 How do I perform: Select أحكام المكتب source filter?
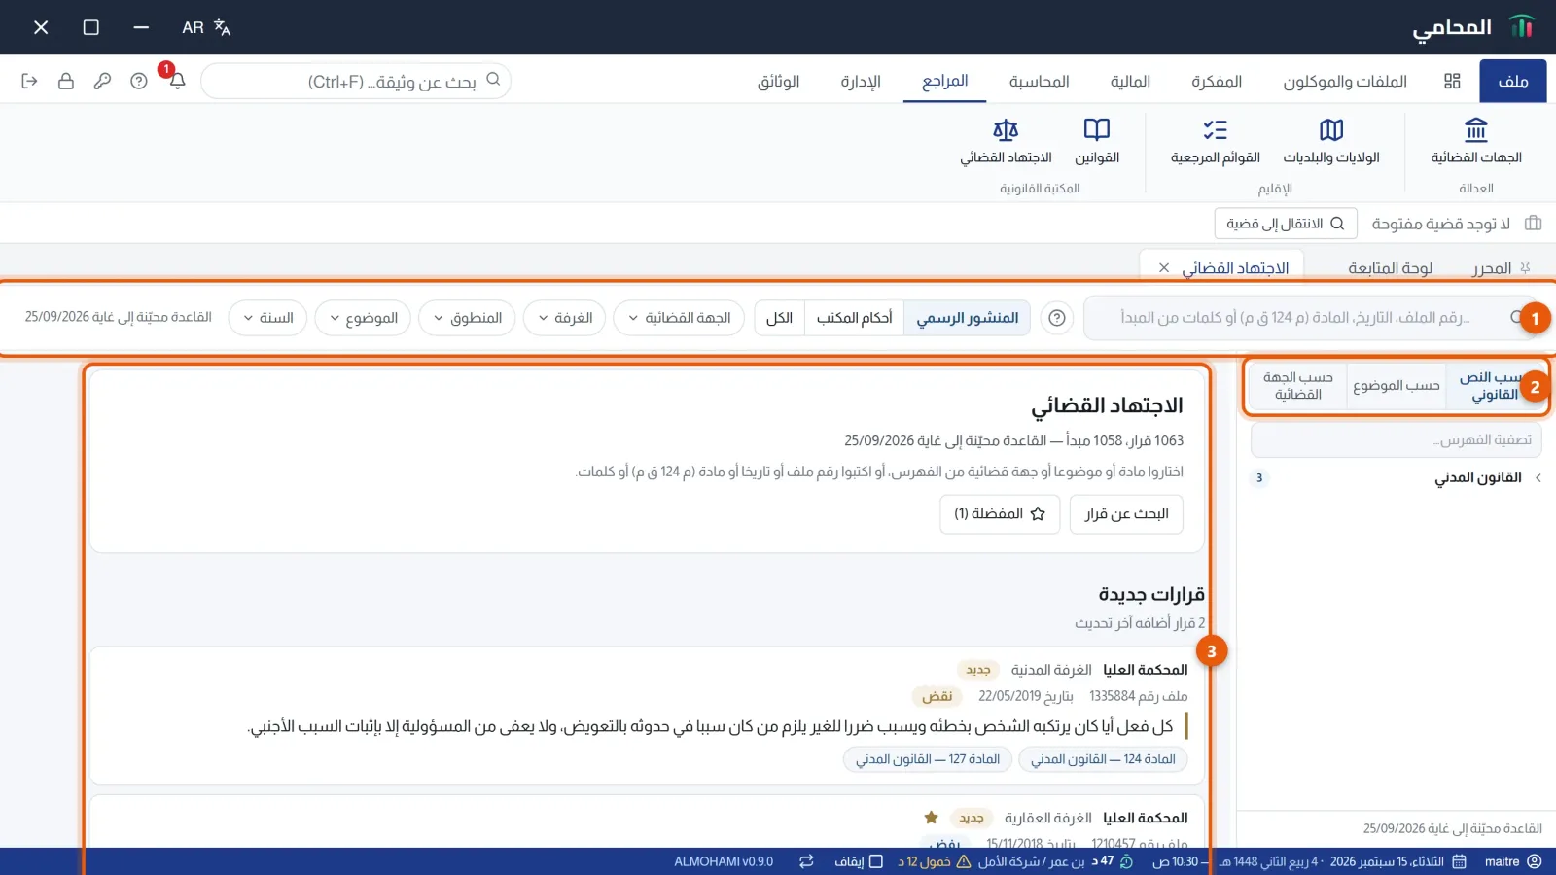click(x=854, y=318)
